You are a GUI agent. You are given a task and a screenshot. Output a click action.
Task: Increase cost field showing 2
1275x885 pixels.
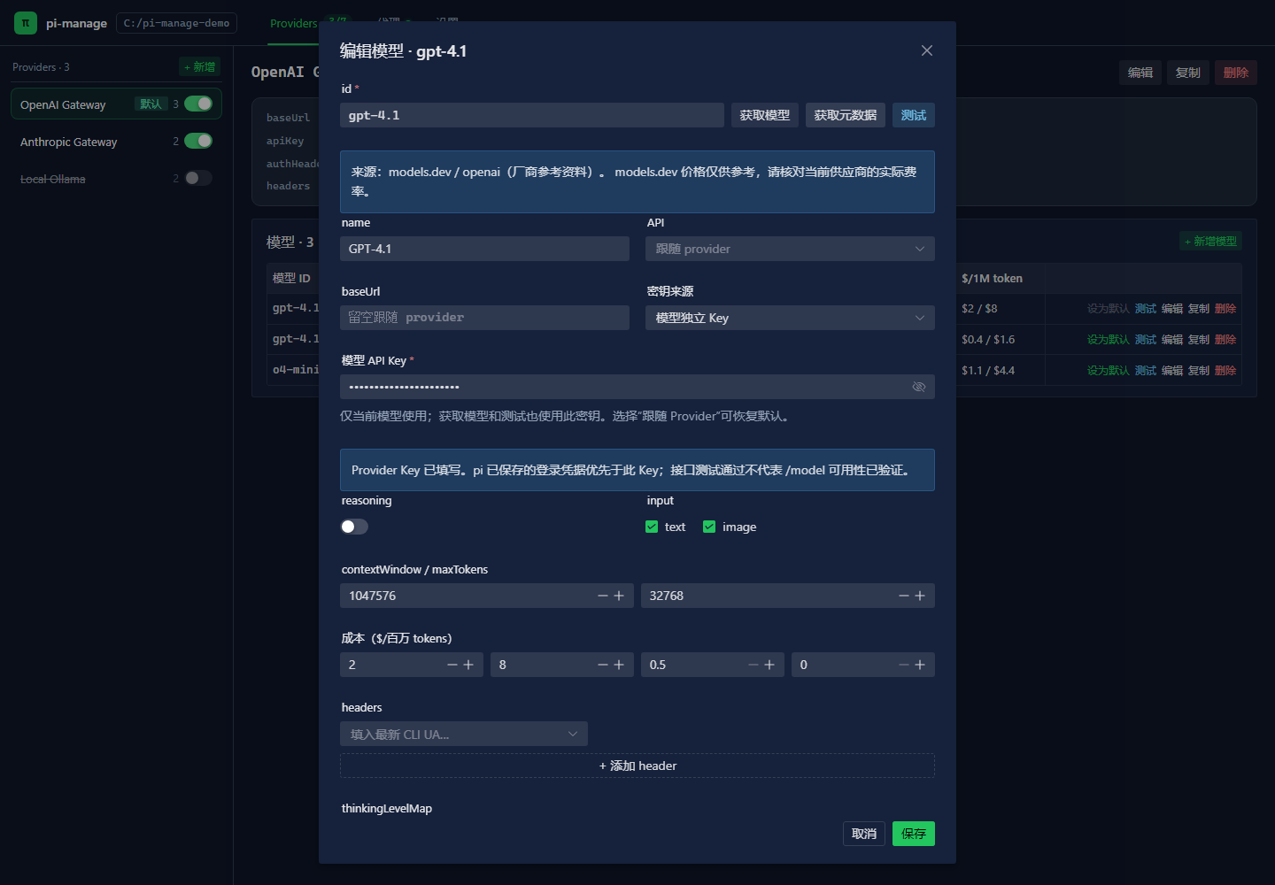click(468, 665)
